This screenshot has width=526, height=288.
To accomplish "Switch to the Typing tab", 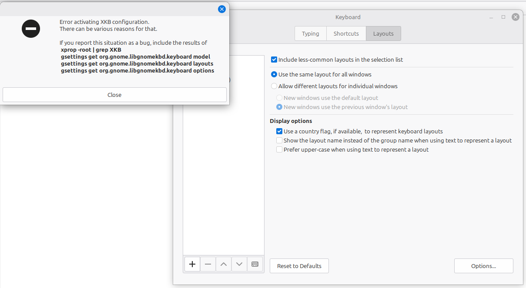I will tap(311, 33).
